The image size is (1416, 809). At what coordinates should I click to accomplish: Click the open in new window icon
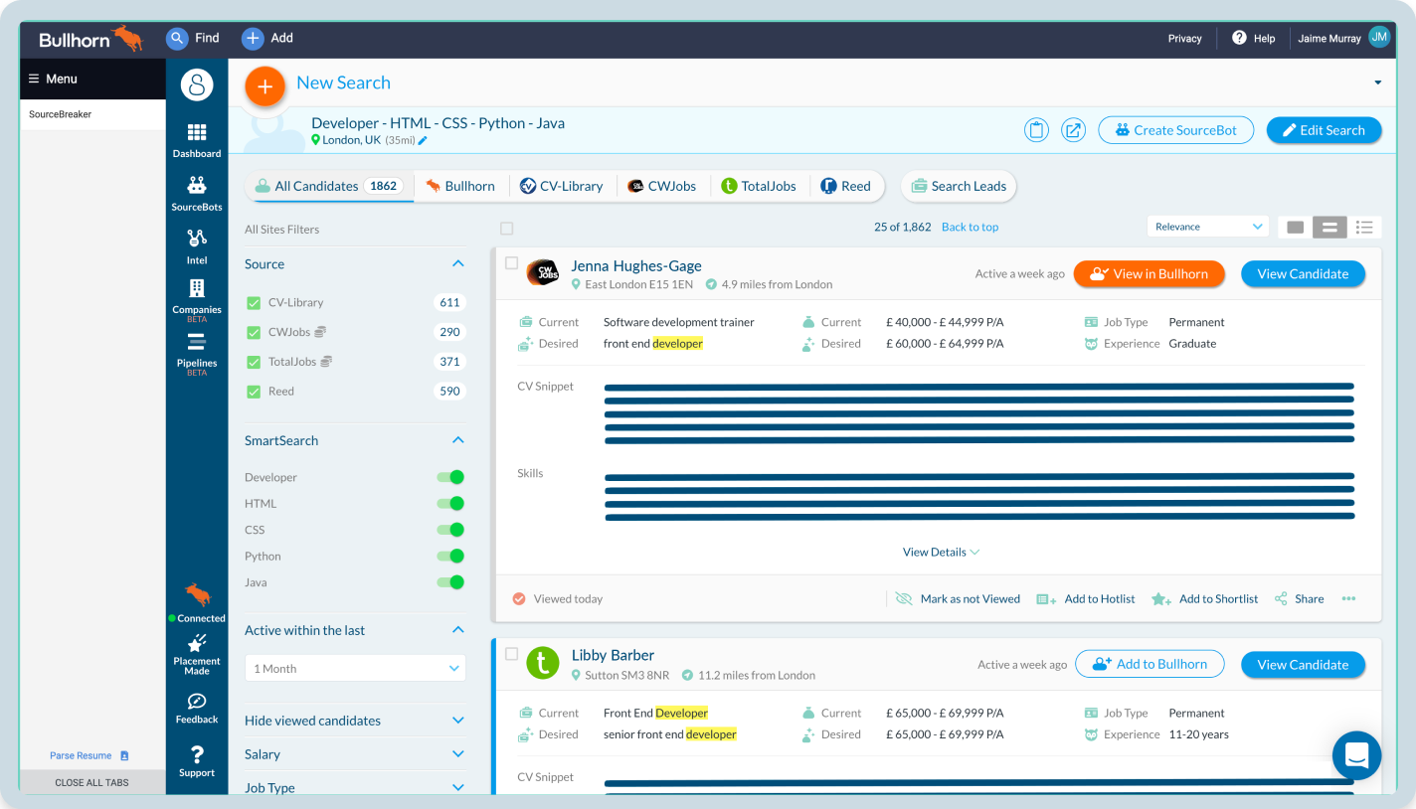tap(1073, 130)
